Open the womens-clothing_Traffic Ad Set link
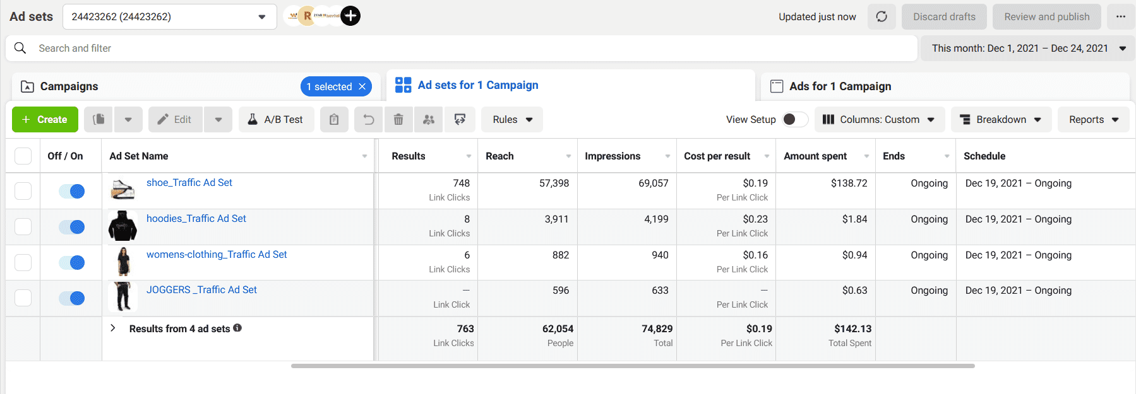The width and height of the screenshot is (1136, 394). pos(217,255)
